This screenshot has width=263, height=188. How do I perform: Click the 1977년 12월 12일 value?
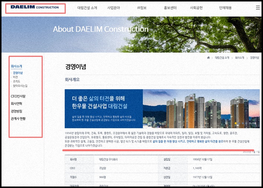(202, 177)
